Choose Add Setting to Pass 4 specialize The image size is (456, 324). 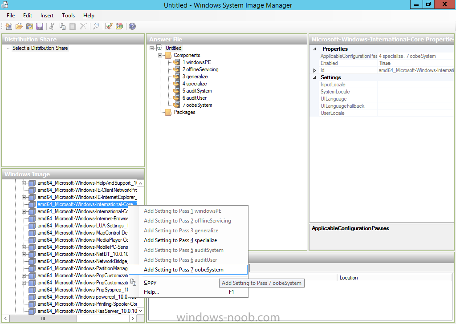[x=188, y=240]
